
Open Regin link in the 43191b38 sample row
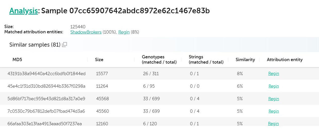273,74
